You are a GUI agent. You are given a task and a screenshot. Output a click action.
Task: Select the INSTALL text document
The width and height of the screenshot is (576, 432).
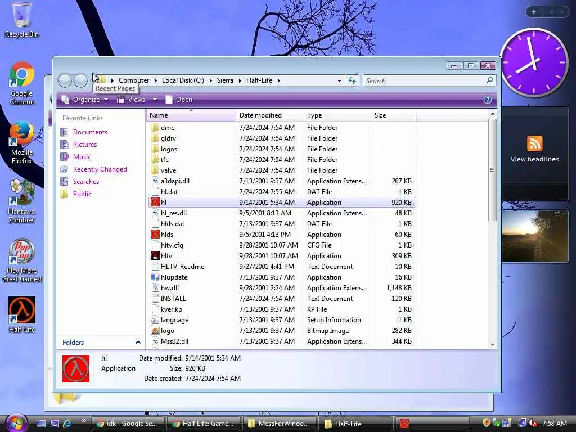pyautogui.click(x=282, y=299)
